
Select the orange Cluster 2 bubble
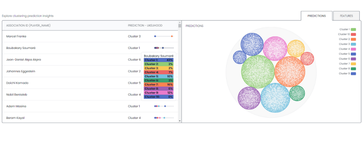290,72
